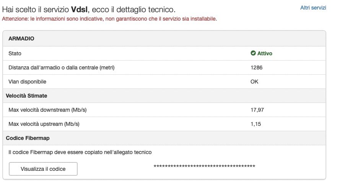Select the downstream speed value 17,97
Image resolution: width=342 pixels, height=183 pixels.
257,110
